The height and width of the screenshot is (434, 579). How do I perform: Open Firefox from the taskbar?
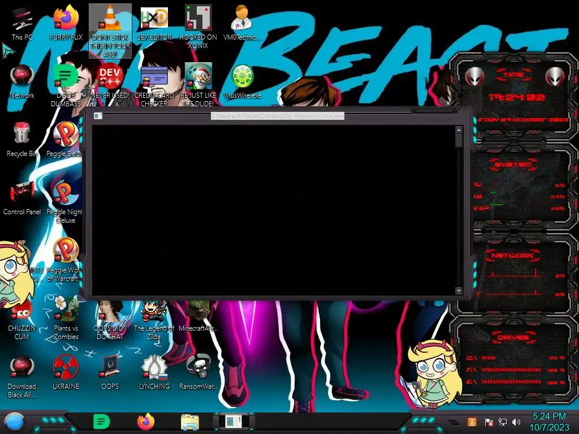coord(146,422)
